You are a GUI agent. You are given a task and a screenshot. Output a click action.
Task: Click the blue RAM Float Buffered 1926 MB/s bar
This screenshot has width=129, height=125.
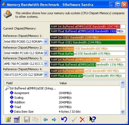(88, 31)
